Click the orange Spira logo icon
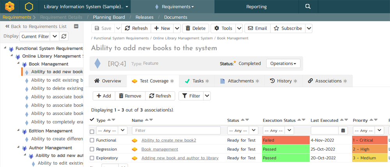Viewport: 390px width, 167px height. click(x=9, y=7)
